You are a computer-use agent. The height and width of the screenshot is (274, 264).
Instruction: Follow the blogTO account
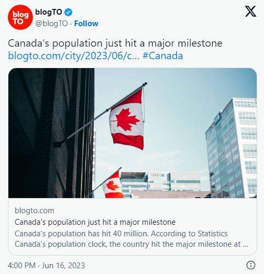[86, 24]
